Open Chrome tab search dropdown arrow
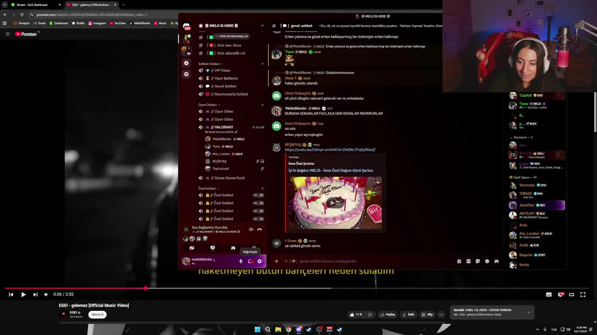Screen dimensions: 597x335 pos(5,5)
